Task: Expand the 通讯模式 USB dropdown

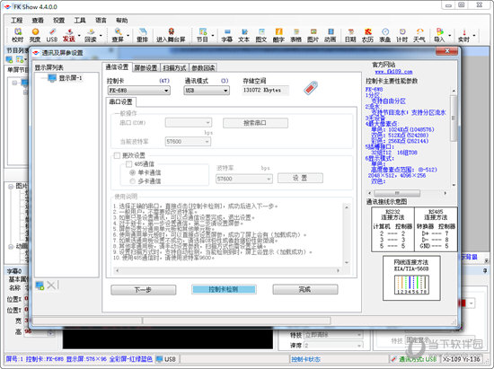Action: [207, 91]
